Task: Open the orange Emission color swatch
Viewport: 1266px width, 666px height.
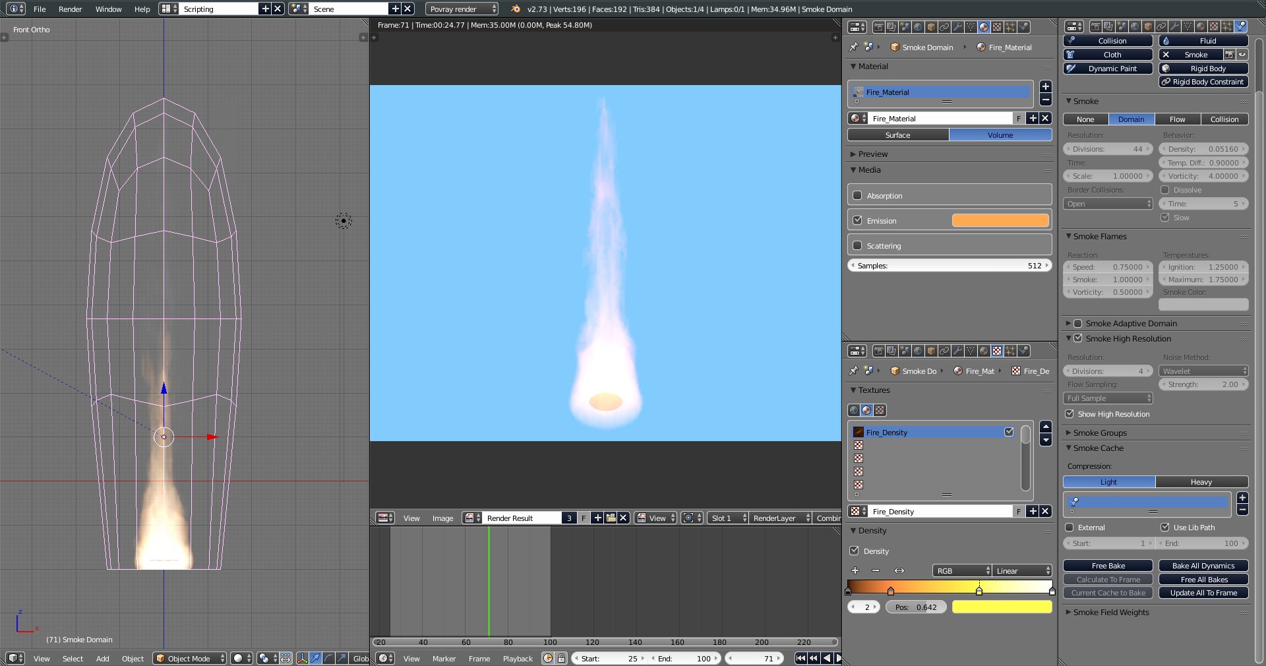Action: point(1000,221)
